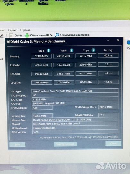
Task: Minimize the benchmark window
Action: tap(108, 40)
